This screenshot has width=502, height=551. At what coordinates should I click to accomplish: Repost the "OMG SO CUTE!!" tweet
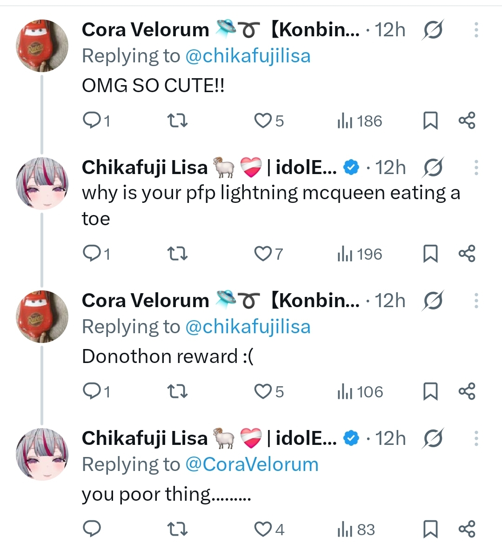(177, 121)
